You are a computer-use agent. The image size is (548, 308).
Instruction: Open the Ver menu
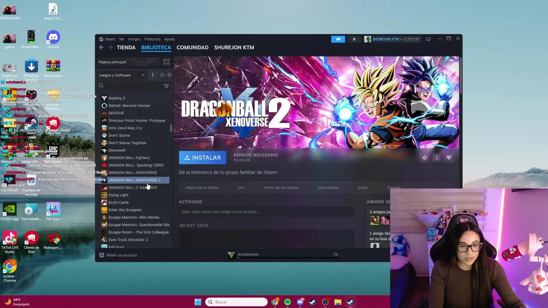click(122, 39)
